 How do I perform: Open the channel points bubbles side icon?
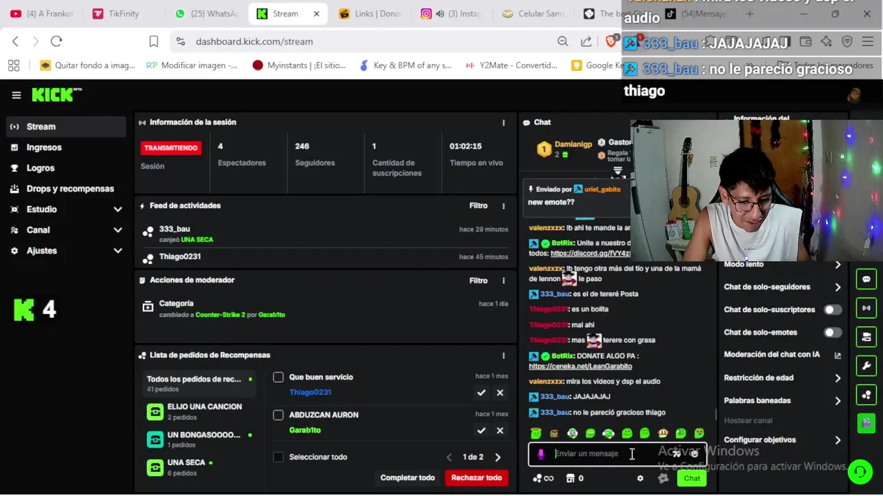tap(866, 395)
